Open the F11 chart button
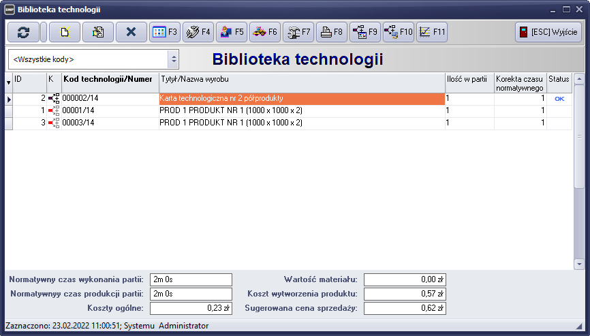590x336 pixels. click(431, 32)
